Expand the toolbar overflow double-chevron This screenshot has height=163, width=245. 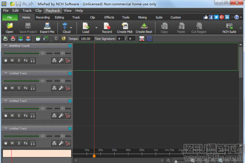click(241, 28)
